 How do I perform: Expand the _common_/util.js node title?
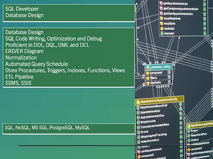point(158,67)
